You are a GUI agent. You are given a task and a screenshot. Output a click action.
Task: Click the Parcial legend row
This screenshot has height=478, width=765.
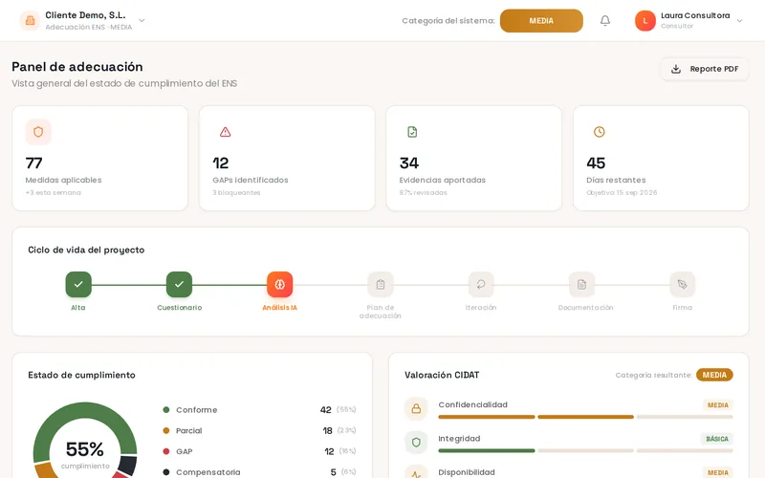[x=259, y=431]
